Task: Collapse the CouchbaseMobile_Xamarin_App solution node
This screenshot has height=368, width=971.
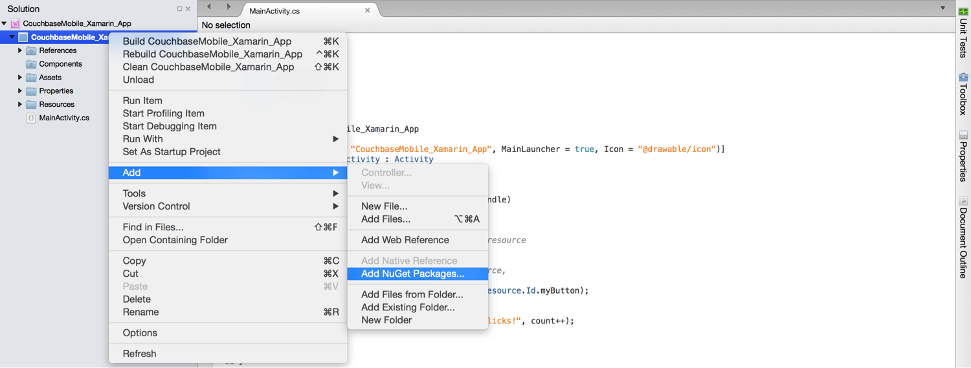Action: pyautogui.click(x=5, y=23)
